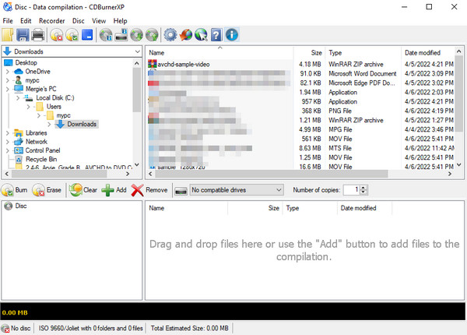Click the disc icon with green up arrow
This screenshot has width=467, height=335.
point(152,35)
